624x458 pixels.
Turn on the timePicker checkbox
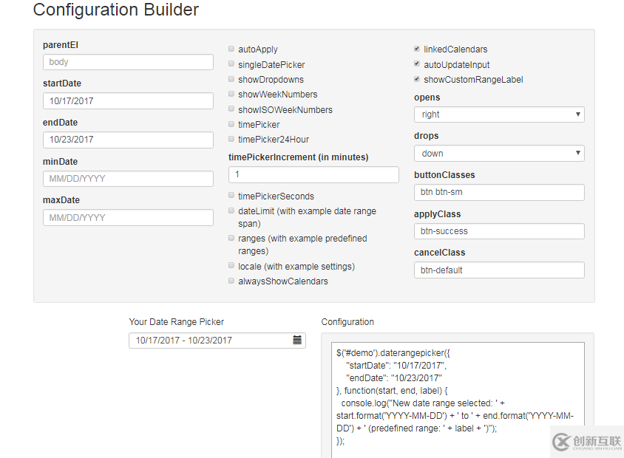click(x=231, y=125)
